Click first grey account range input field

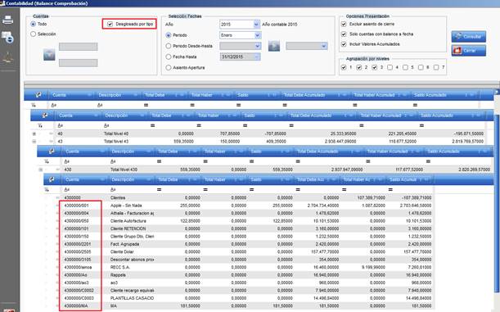point(78,47)
